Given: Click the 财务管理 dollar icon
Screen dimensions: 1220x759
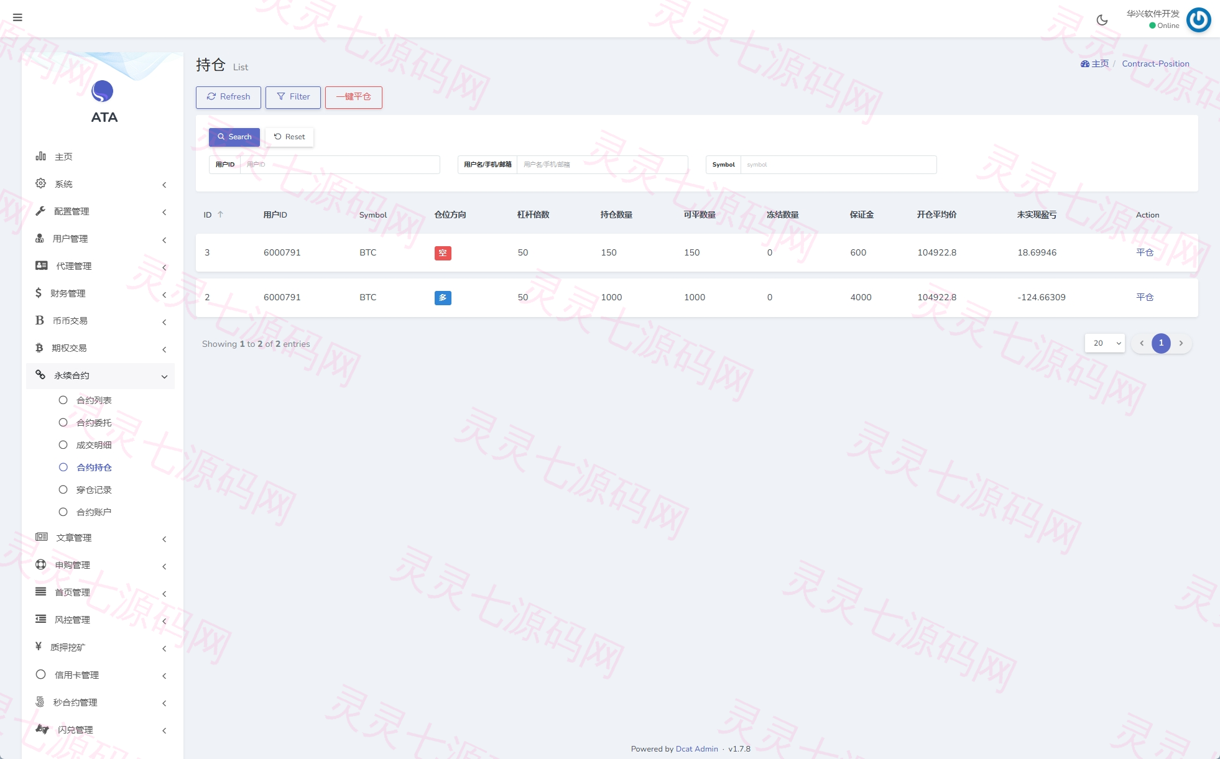Looking at the screenshot, I should pos(39,293).
